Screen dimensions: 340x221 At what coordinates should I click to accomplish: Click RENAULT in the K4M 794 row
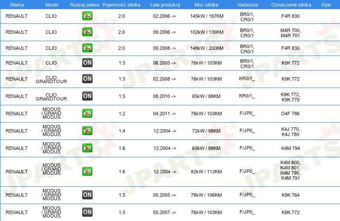17,148
